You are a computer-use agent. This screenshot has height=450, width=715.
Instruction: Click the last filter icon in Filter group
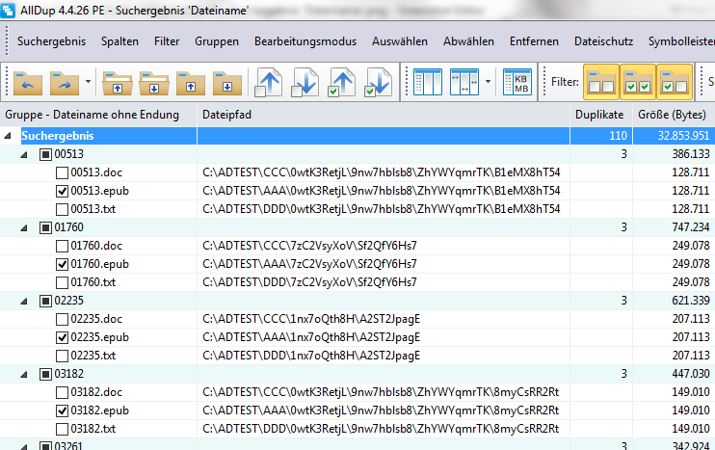[674, 83]
